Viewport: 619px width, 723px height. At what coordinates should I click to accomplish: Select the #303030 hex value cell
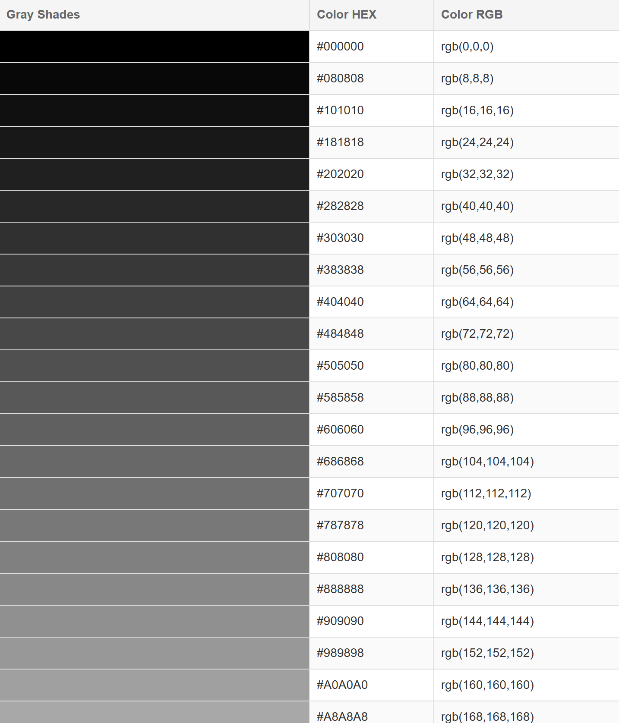(340, 238)
